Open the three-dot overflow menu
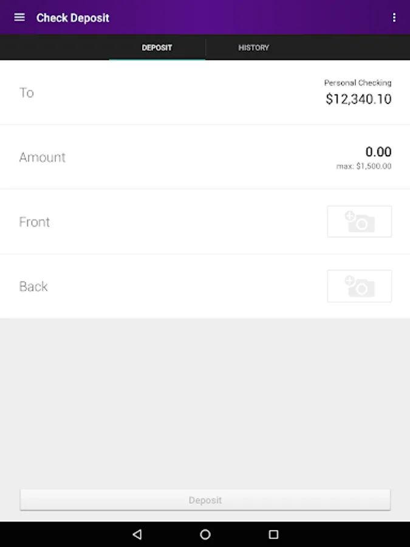Image resolution: width=410 pixels, height=547 pixels. [x=394, y=18]
